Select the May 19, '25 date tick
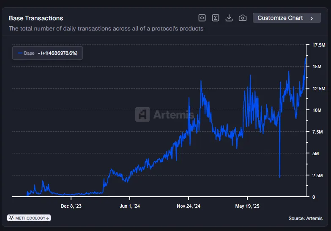This screenshot has width=331, height=231. pyautogui.click(x=247, y=206)
